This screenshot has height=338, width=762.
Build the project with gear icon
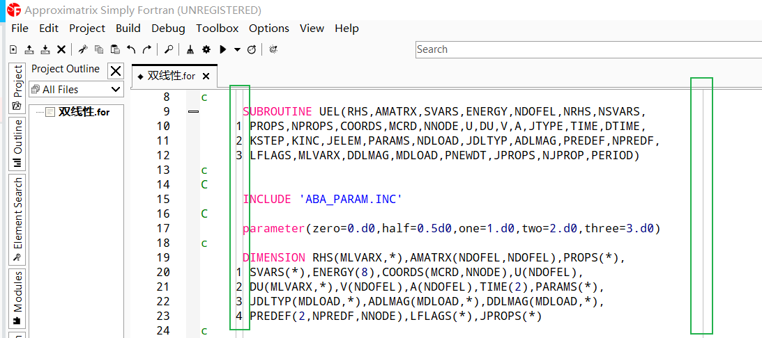click(x=206, y=49)
